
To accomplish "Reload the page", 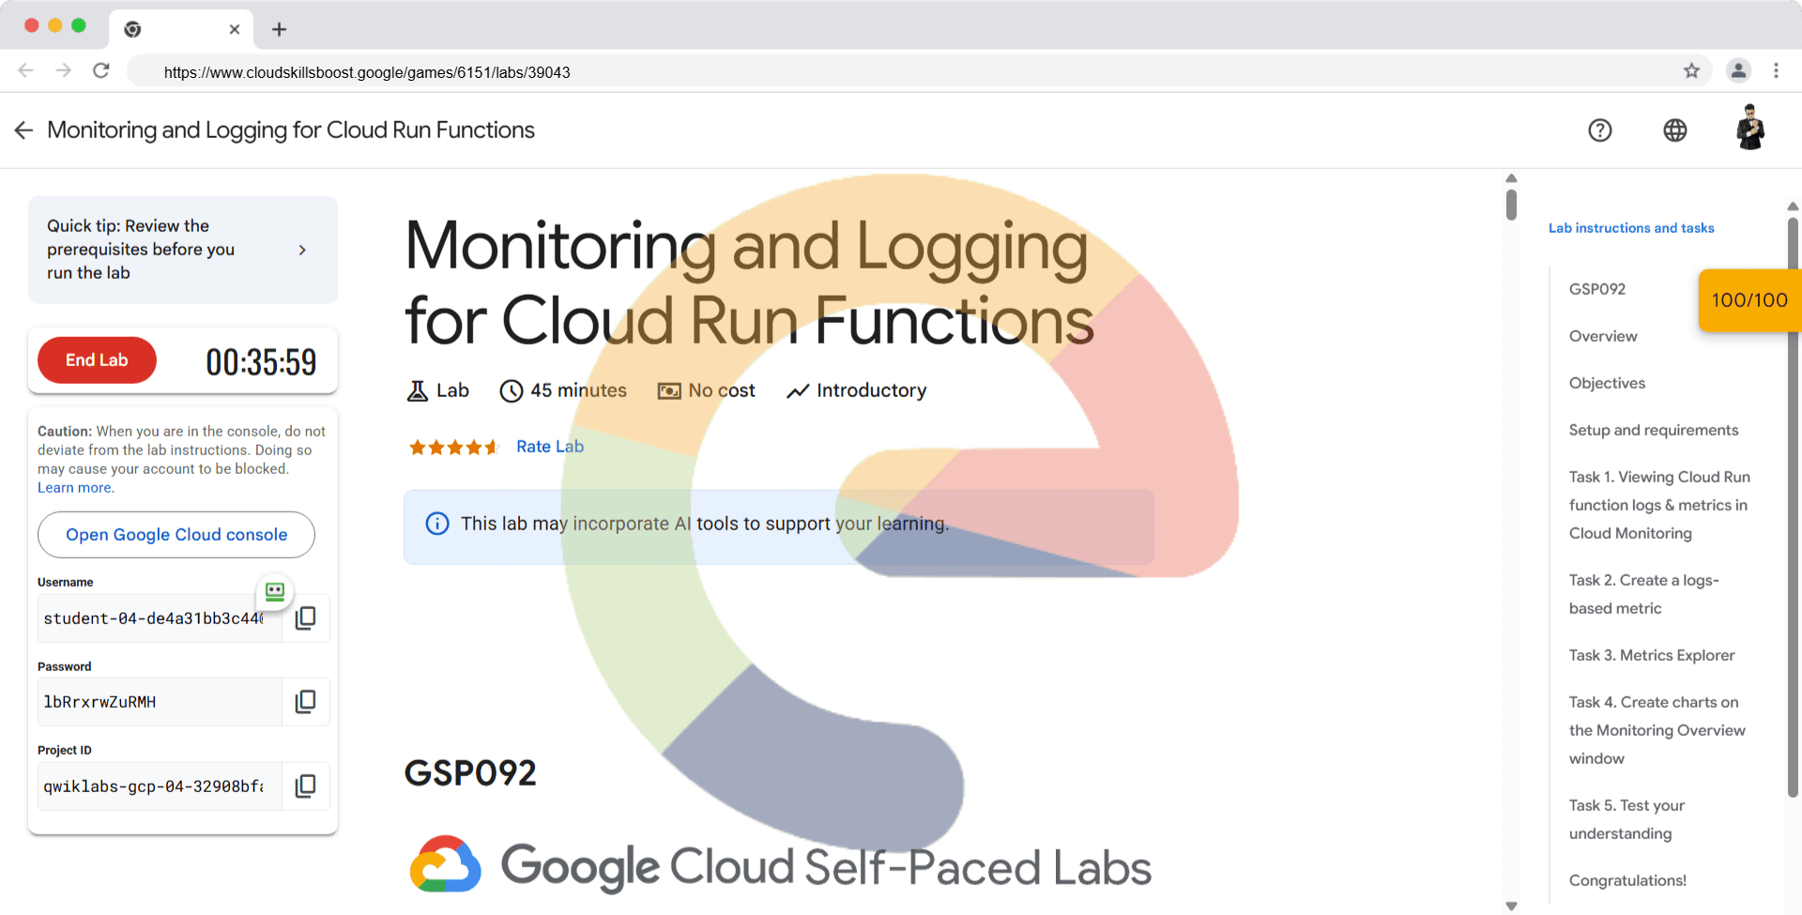I will 101,70.
